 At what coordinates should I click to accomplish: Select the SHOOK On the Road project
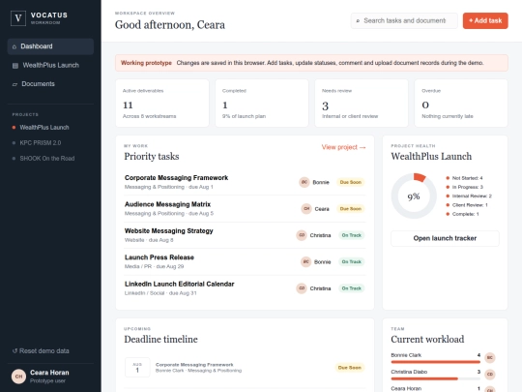pos(47,159)
